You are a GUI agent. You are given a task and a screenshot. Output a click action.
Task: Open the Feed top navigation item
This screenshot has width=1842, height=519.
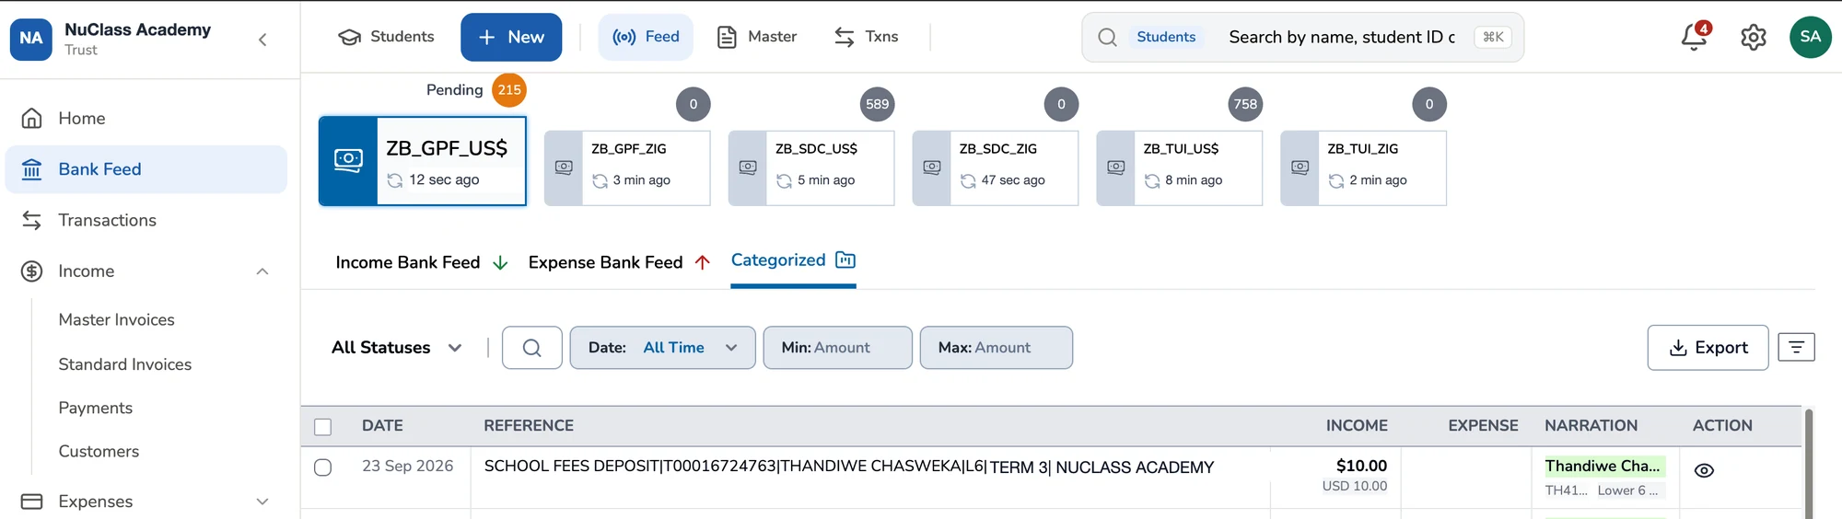[646, 37]
